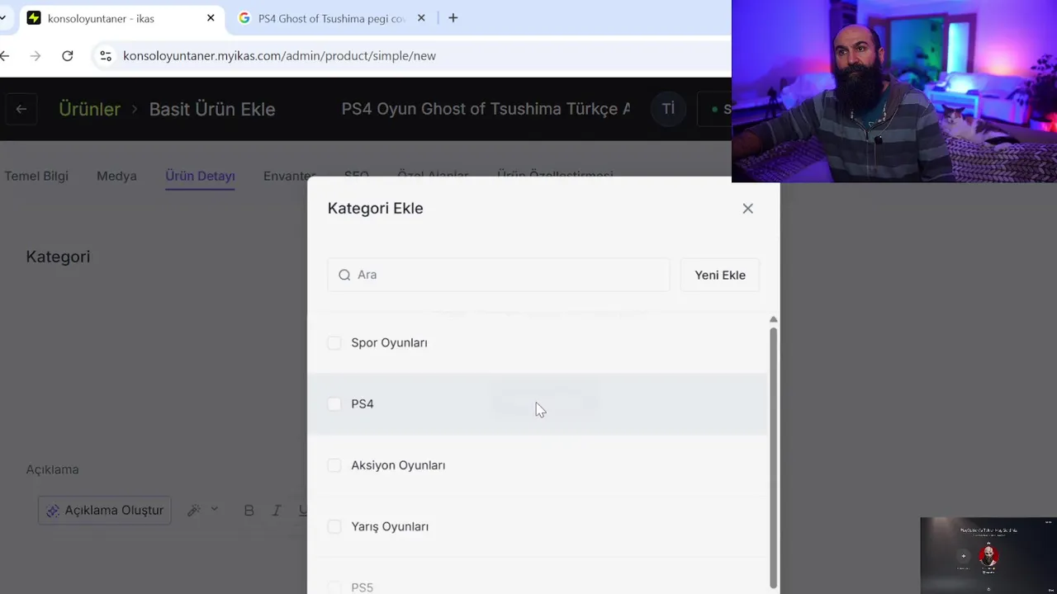The image size is (1057, 594).
Task: Toggle italic formatting in description editor
Action: (277, 510)
